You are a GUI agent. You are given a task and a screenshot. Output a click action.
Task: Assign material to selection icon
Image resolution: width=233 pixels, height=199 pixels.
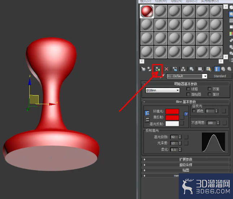158,69
